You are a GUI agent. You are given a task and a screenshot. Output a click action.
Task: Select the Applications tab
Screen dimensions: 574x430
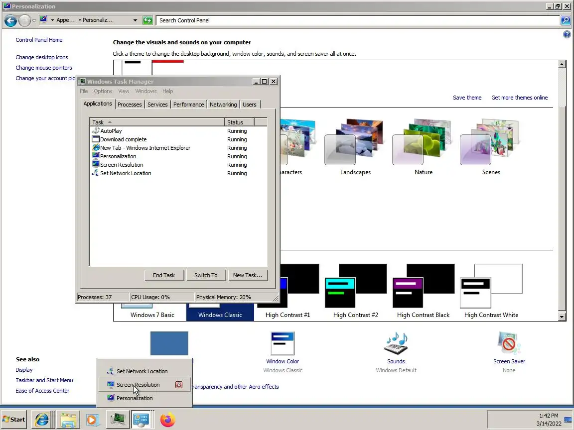(x=97, y=104)
